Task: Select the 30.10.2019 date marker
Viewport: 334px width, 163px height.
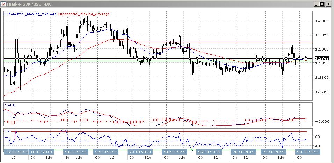Action: coord(307,152)
